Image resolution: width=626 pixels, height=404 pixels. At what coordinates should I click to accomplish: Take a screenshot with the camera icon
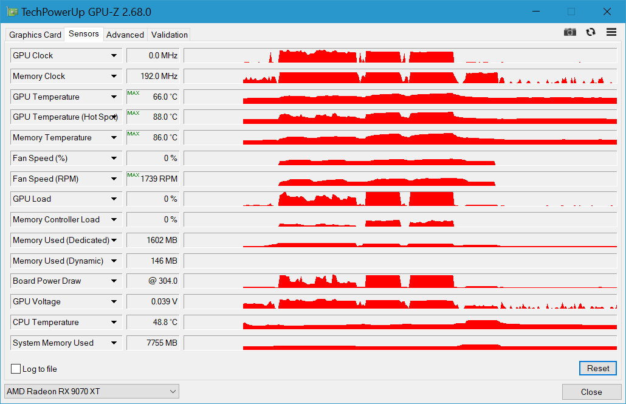click(x=569, y=32)
